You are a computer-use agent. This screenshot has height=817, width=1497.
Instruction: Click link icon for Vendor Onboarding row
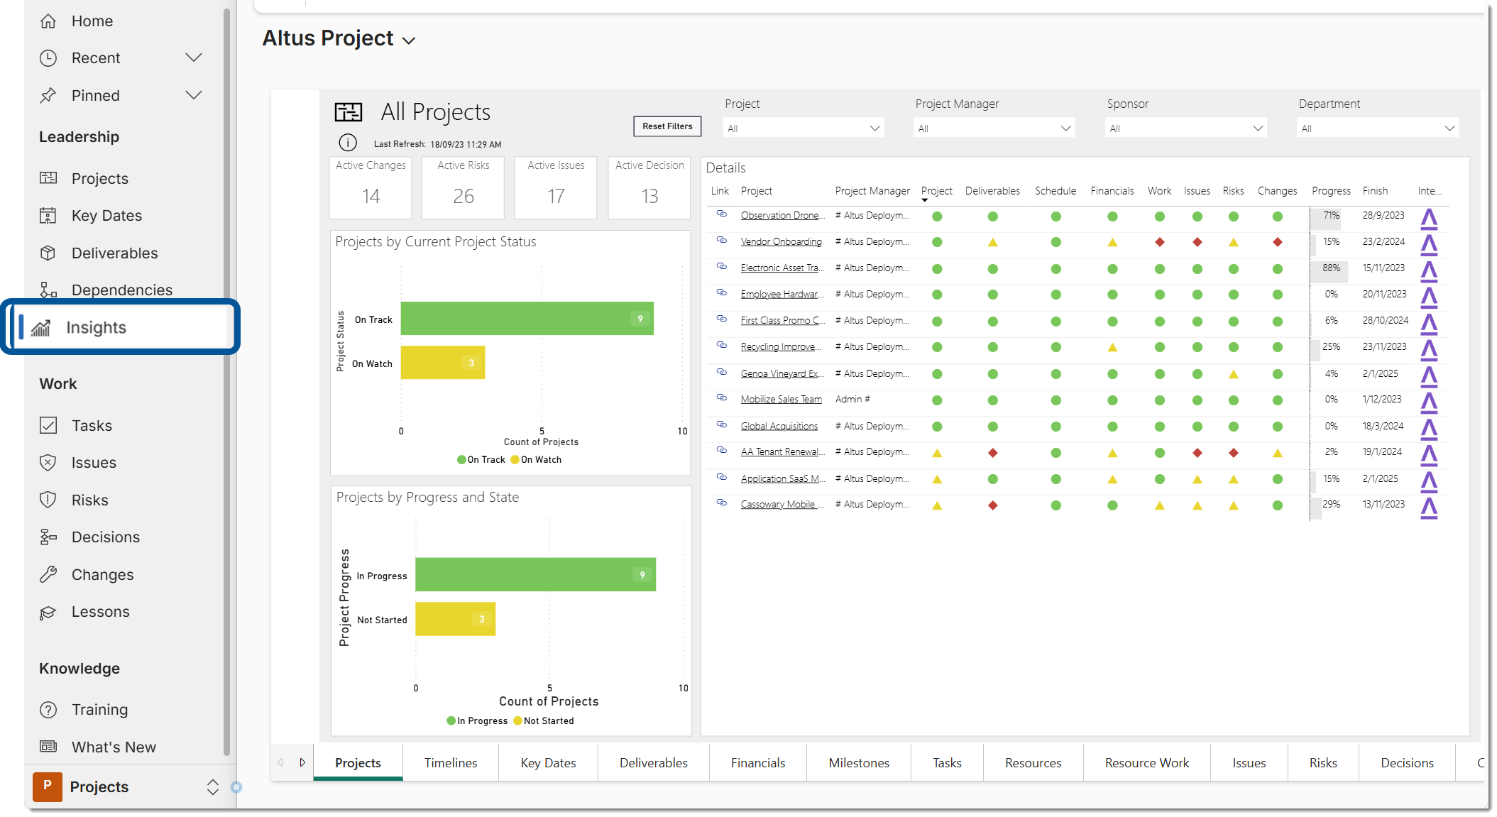coord(721,241)
